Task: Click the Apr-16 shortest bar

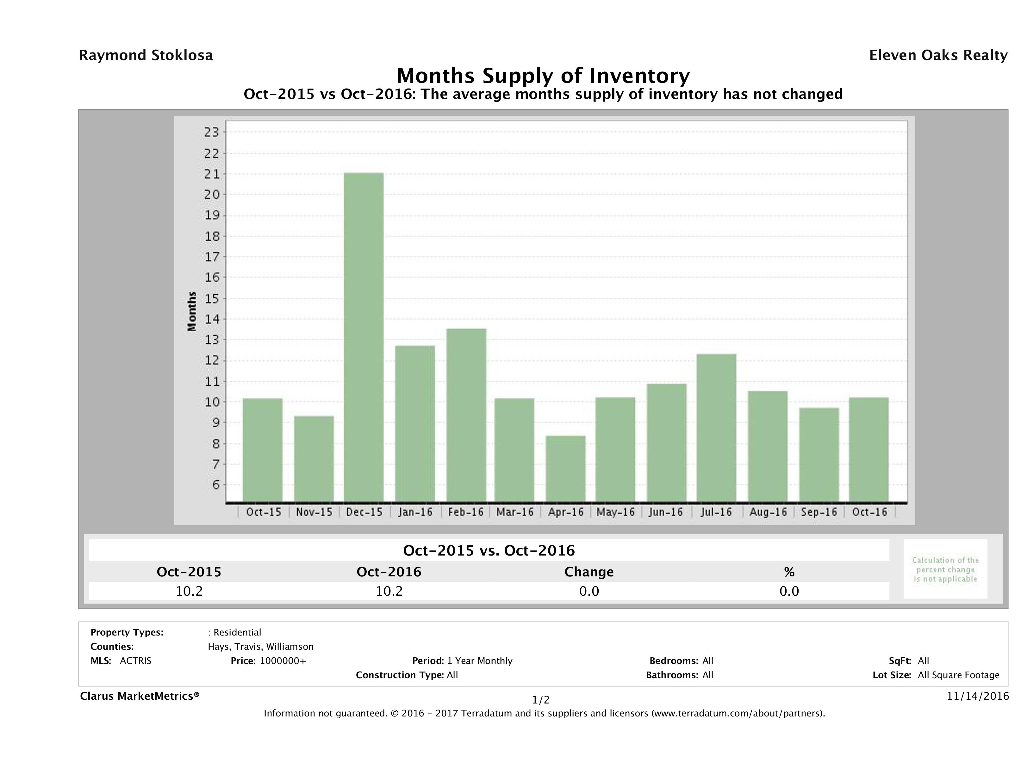Action: click(x=565, y=468)
